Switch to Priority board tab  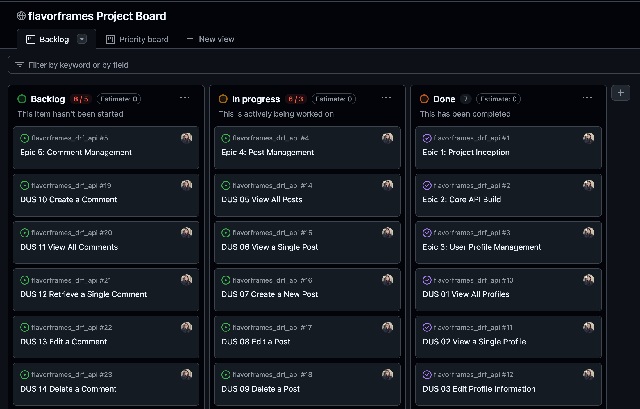click(144, 39)
